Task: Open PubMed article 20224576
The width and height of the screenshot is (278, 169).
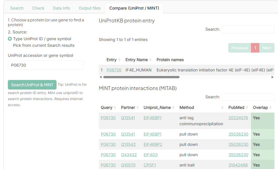Action: 238,118
